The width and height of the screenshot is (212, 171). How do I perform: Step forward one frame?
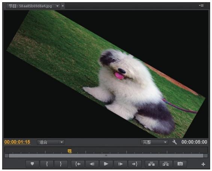click(120, 164)
